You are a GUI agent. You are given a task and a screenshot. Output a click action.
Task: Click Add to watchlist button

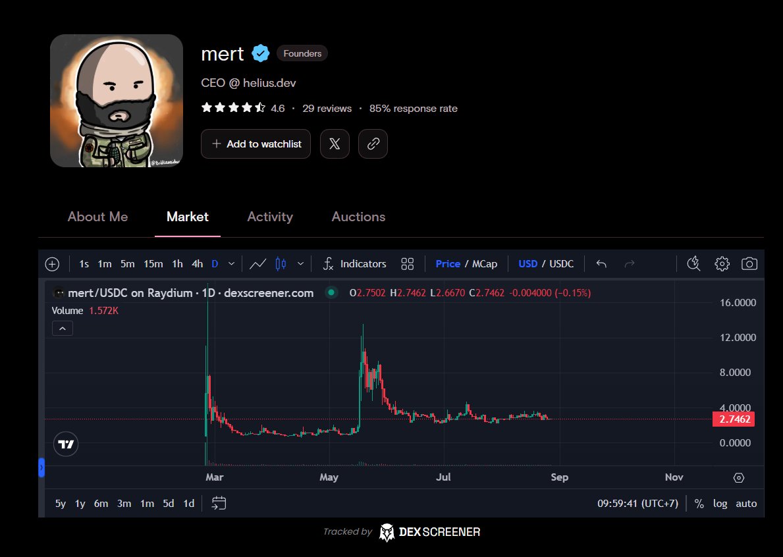coord(256,144)
